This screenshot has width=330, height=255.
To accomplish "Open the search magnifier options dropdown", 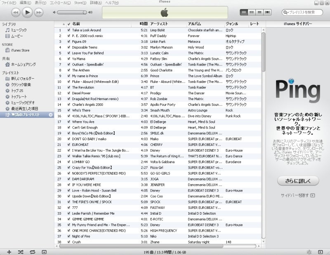I will 286,12.
